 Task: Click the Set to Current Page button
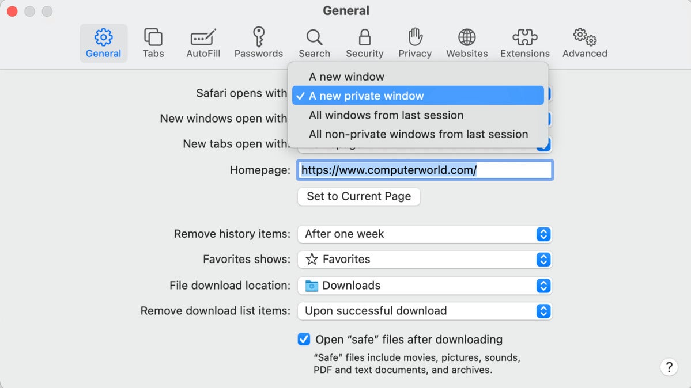(x=358, y=196)
